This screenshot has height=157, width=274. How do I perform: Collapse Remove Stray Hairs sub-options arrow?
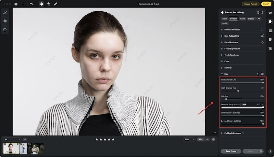262,105
